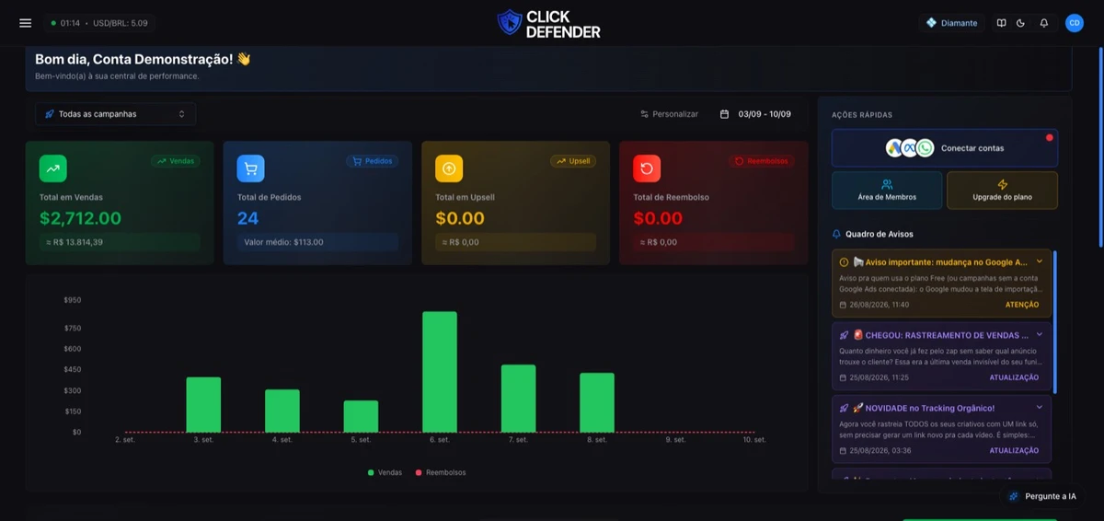Click the Personalizar button
The height and width of the screenshot is (521, 1104).
[x=669, y=114]
